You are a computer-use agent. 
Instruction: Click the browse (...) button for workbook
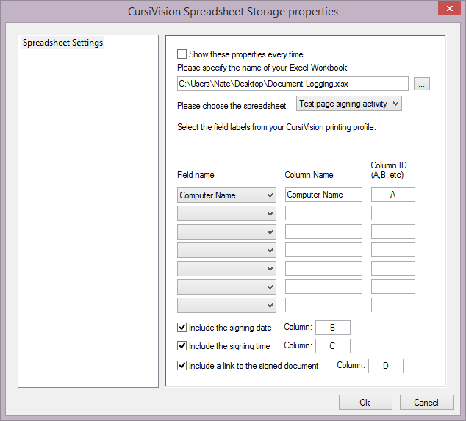(x=421, y=84)
